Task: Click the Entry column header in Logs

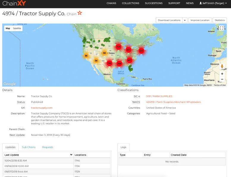Action: (x=156, y=155)
